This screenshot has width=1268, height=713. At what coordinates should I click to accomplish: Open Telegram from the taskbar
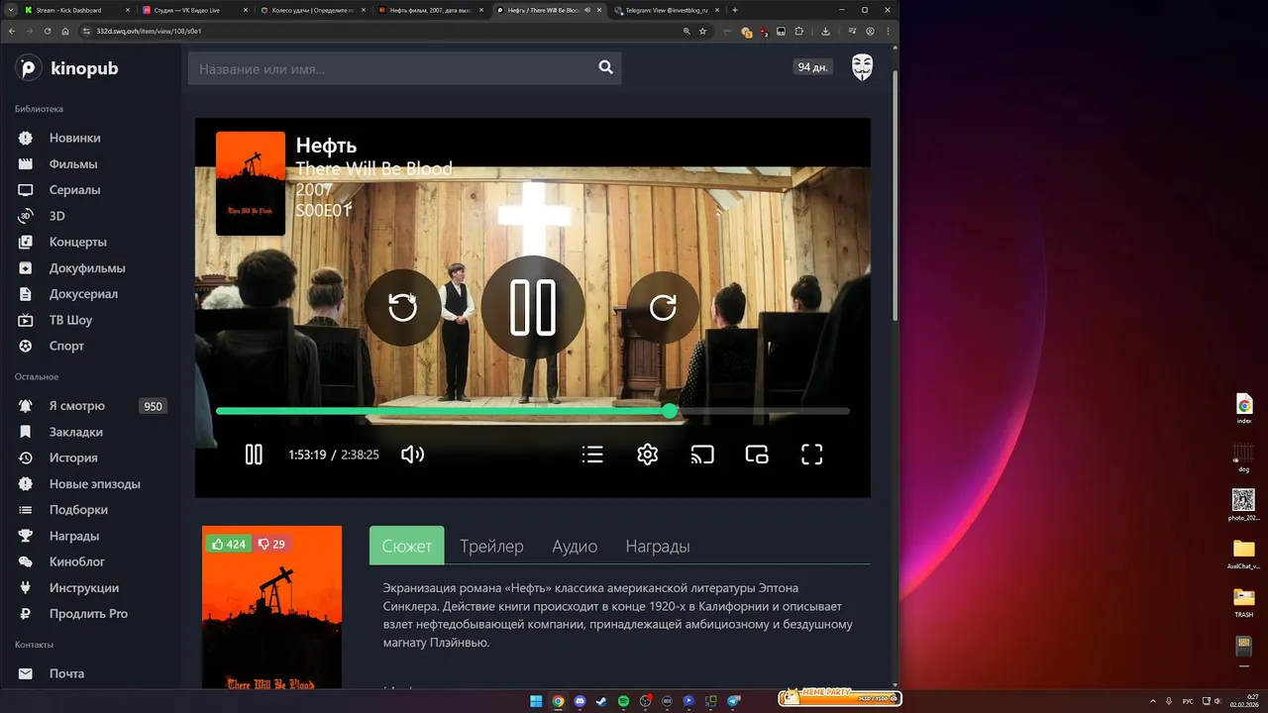(734, 701)
